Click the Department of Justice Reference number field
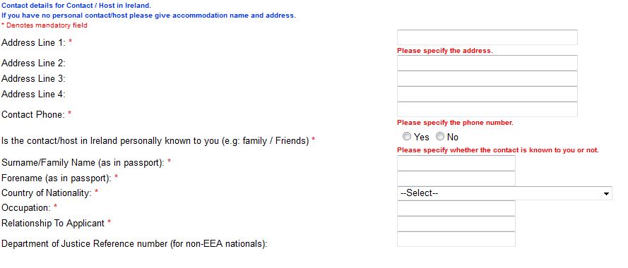 coord(456,239)
